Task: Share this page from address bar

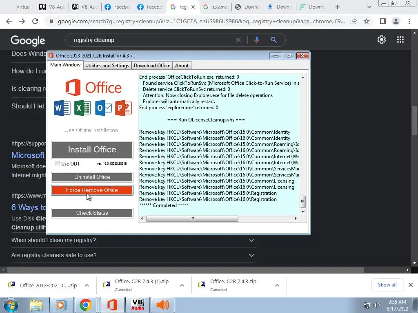Action: pyautogui.click(x=354, y=21)
